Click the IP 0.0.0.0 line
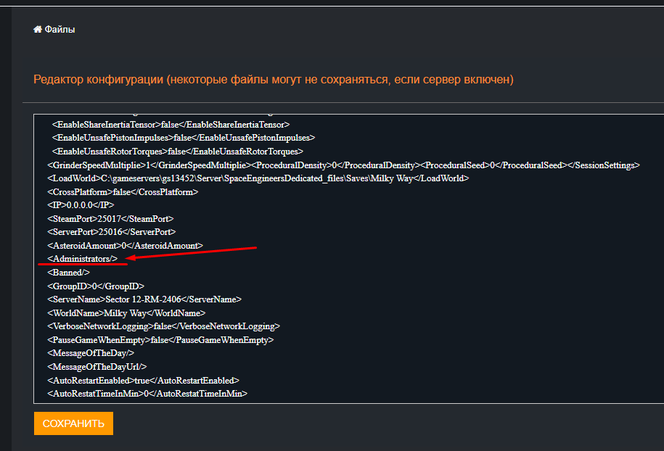Viewport: 664px width, 451px height. (81, 205)
